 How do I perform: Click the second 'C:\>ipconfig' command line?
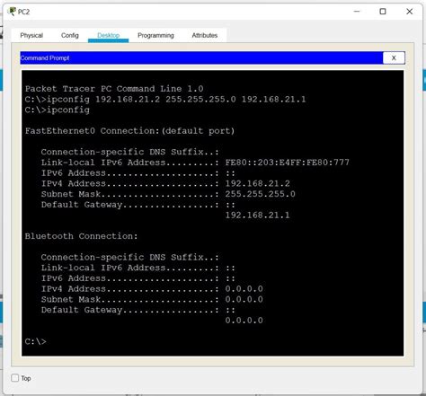tap(58, 110)
